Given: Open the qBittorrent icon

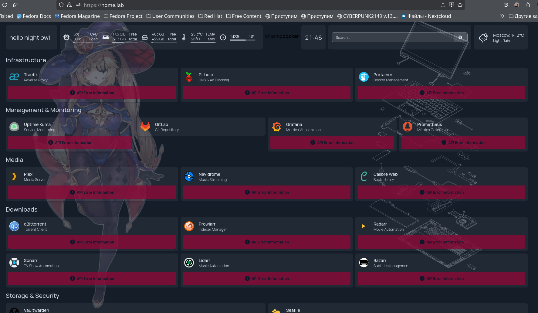Looking at the screenshot, I should click(x=14, y=226).
